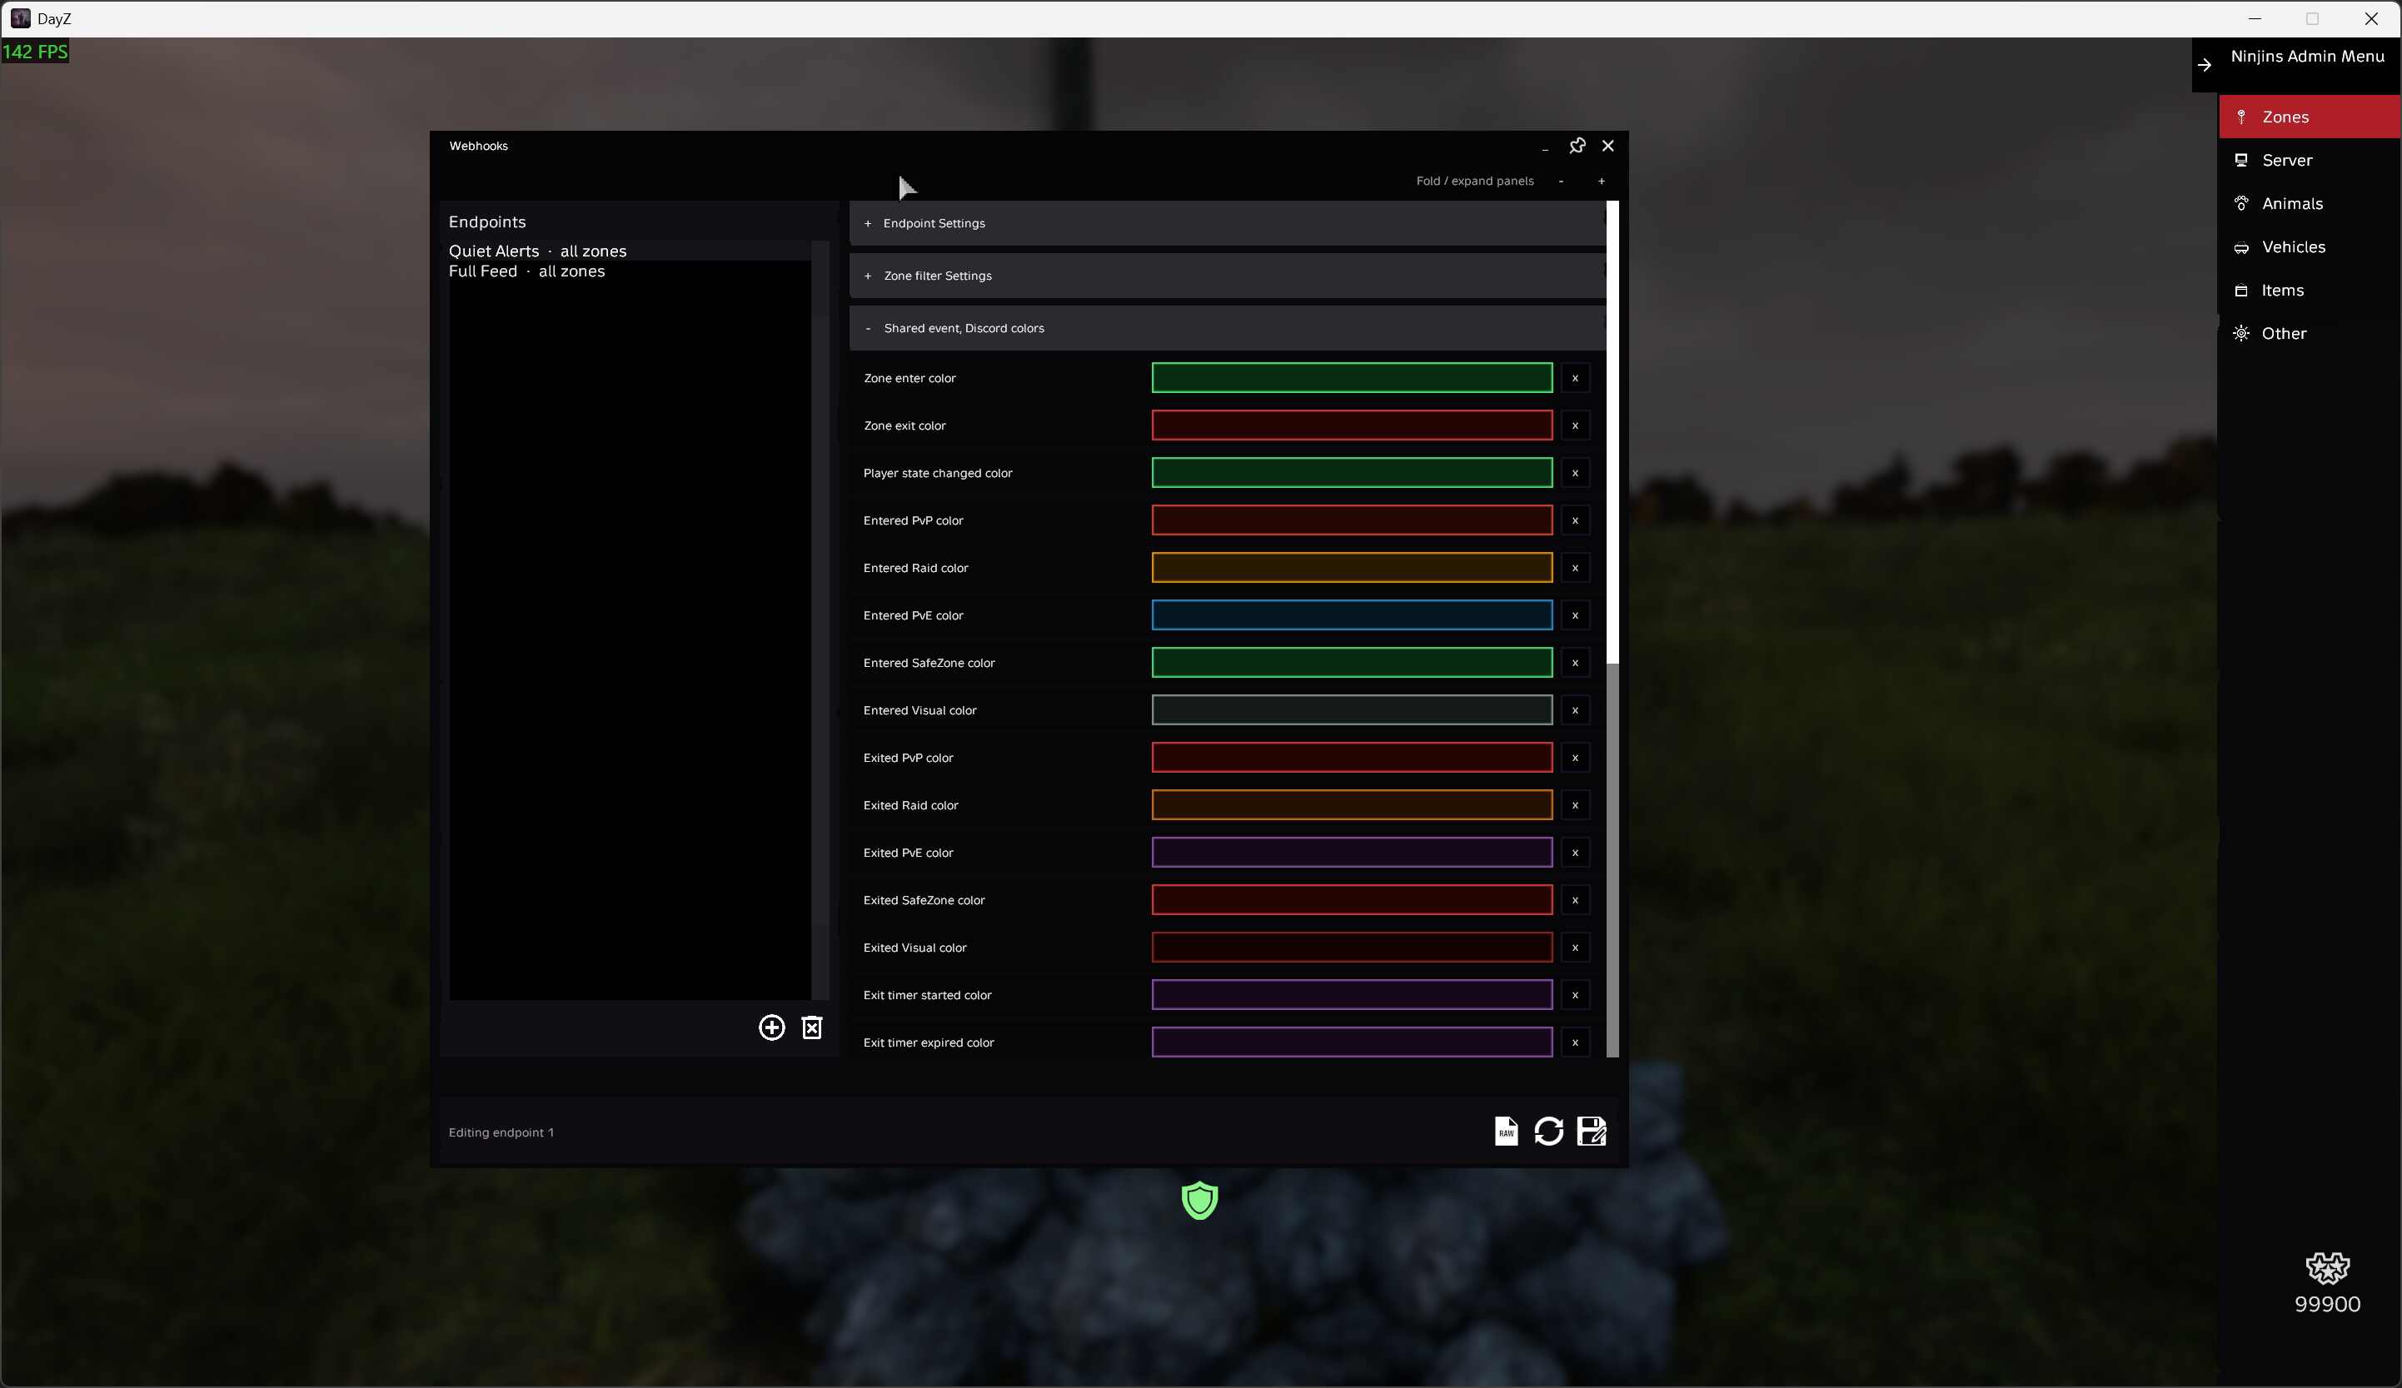
Task: Clear Exited PvE color with x button
Action: (x=1576, y=853)
